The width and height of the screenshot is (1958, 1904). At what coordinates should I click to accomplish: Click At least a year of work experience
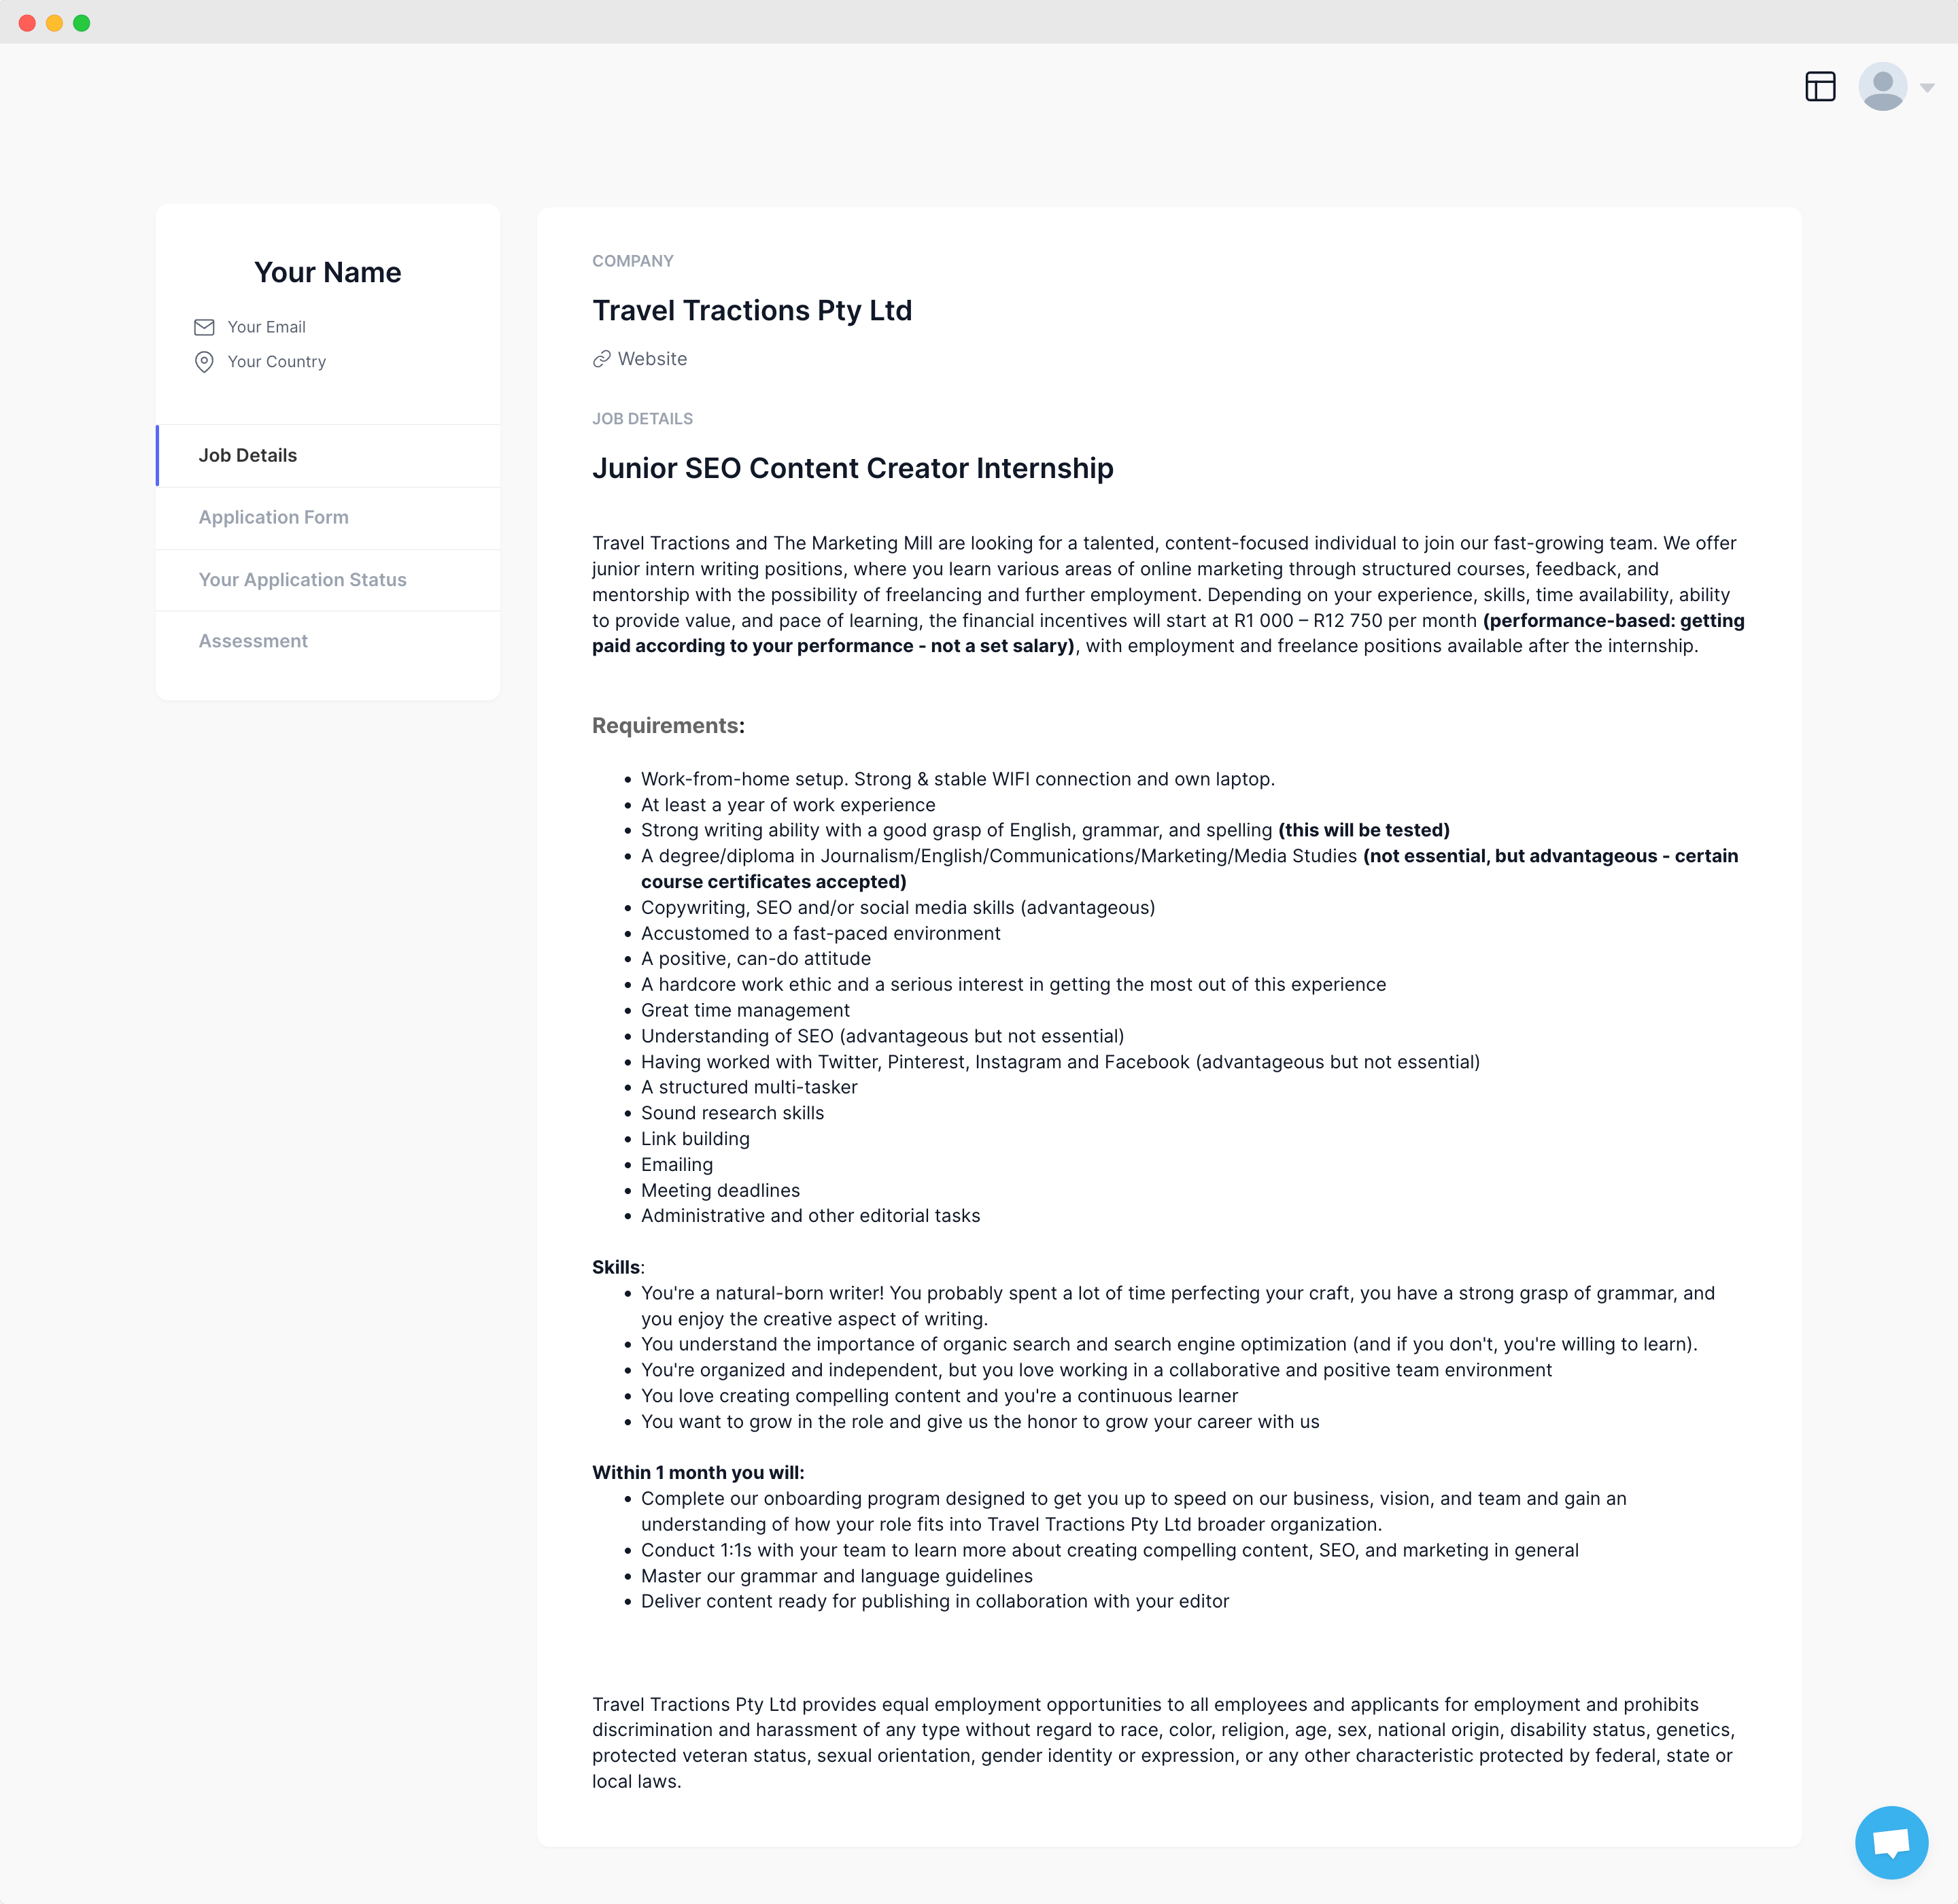point(788,805)
